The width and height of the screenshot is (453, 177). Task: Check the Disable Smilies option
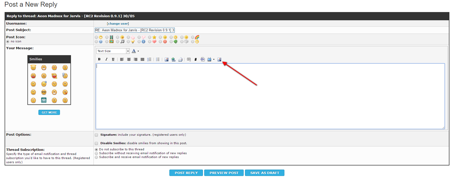(97, 143)
